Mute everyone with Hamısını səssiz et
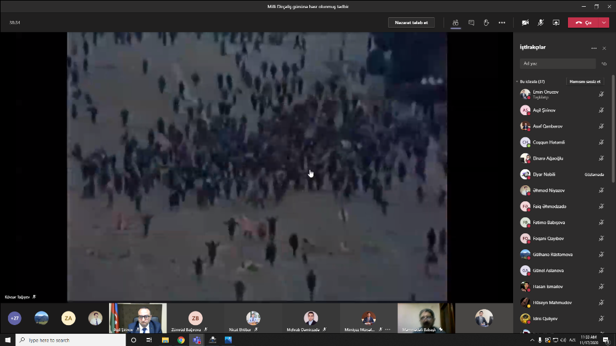616x346 pixels. [585, 82]
